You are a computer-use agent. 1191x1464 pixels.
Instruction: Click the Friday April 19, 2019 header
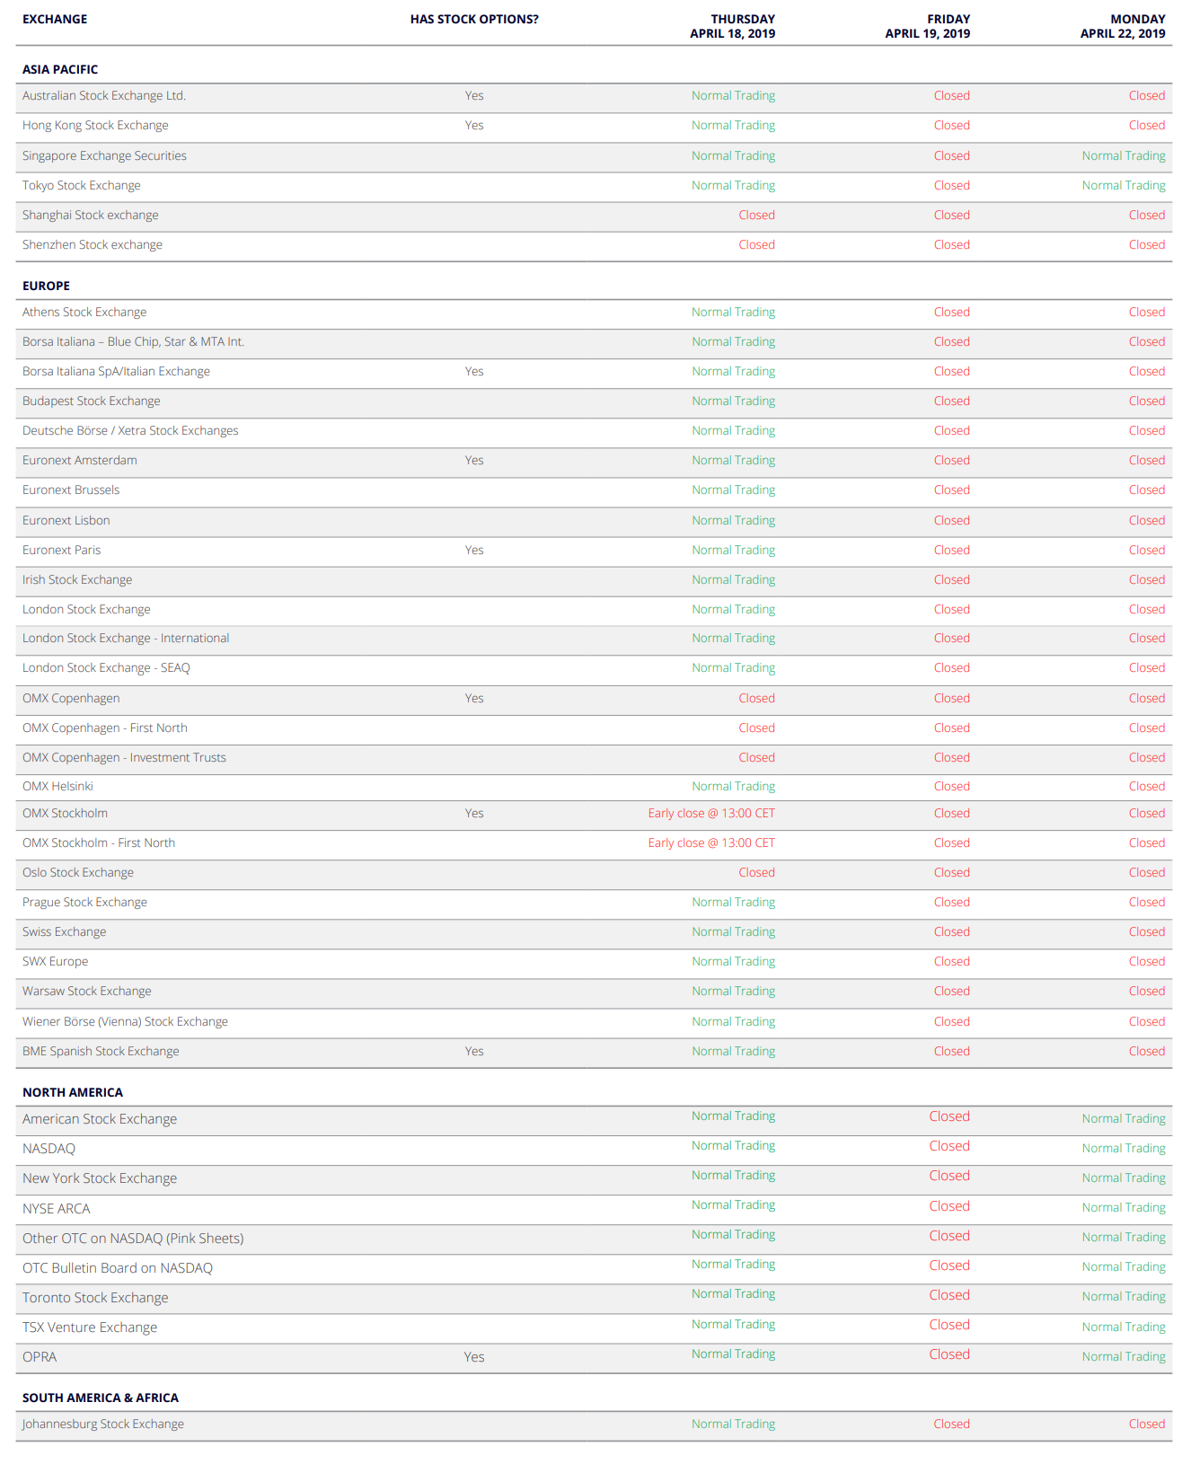(x=927, y=26)
